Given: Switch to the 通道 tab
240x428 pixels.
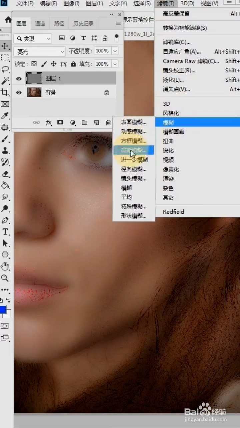Looking at the screenshot, I should coord(40,23).
